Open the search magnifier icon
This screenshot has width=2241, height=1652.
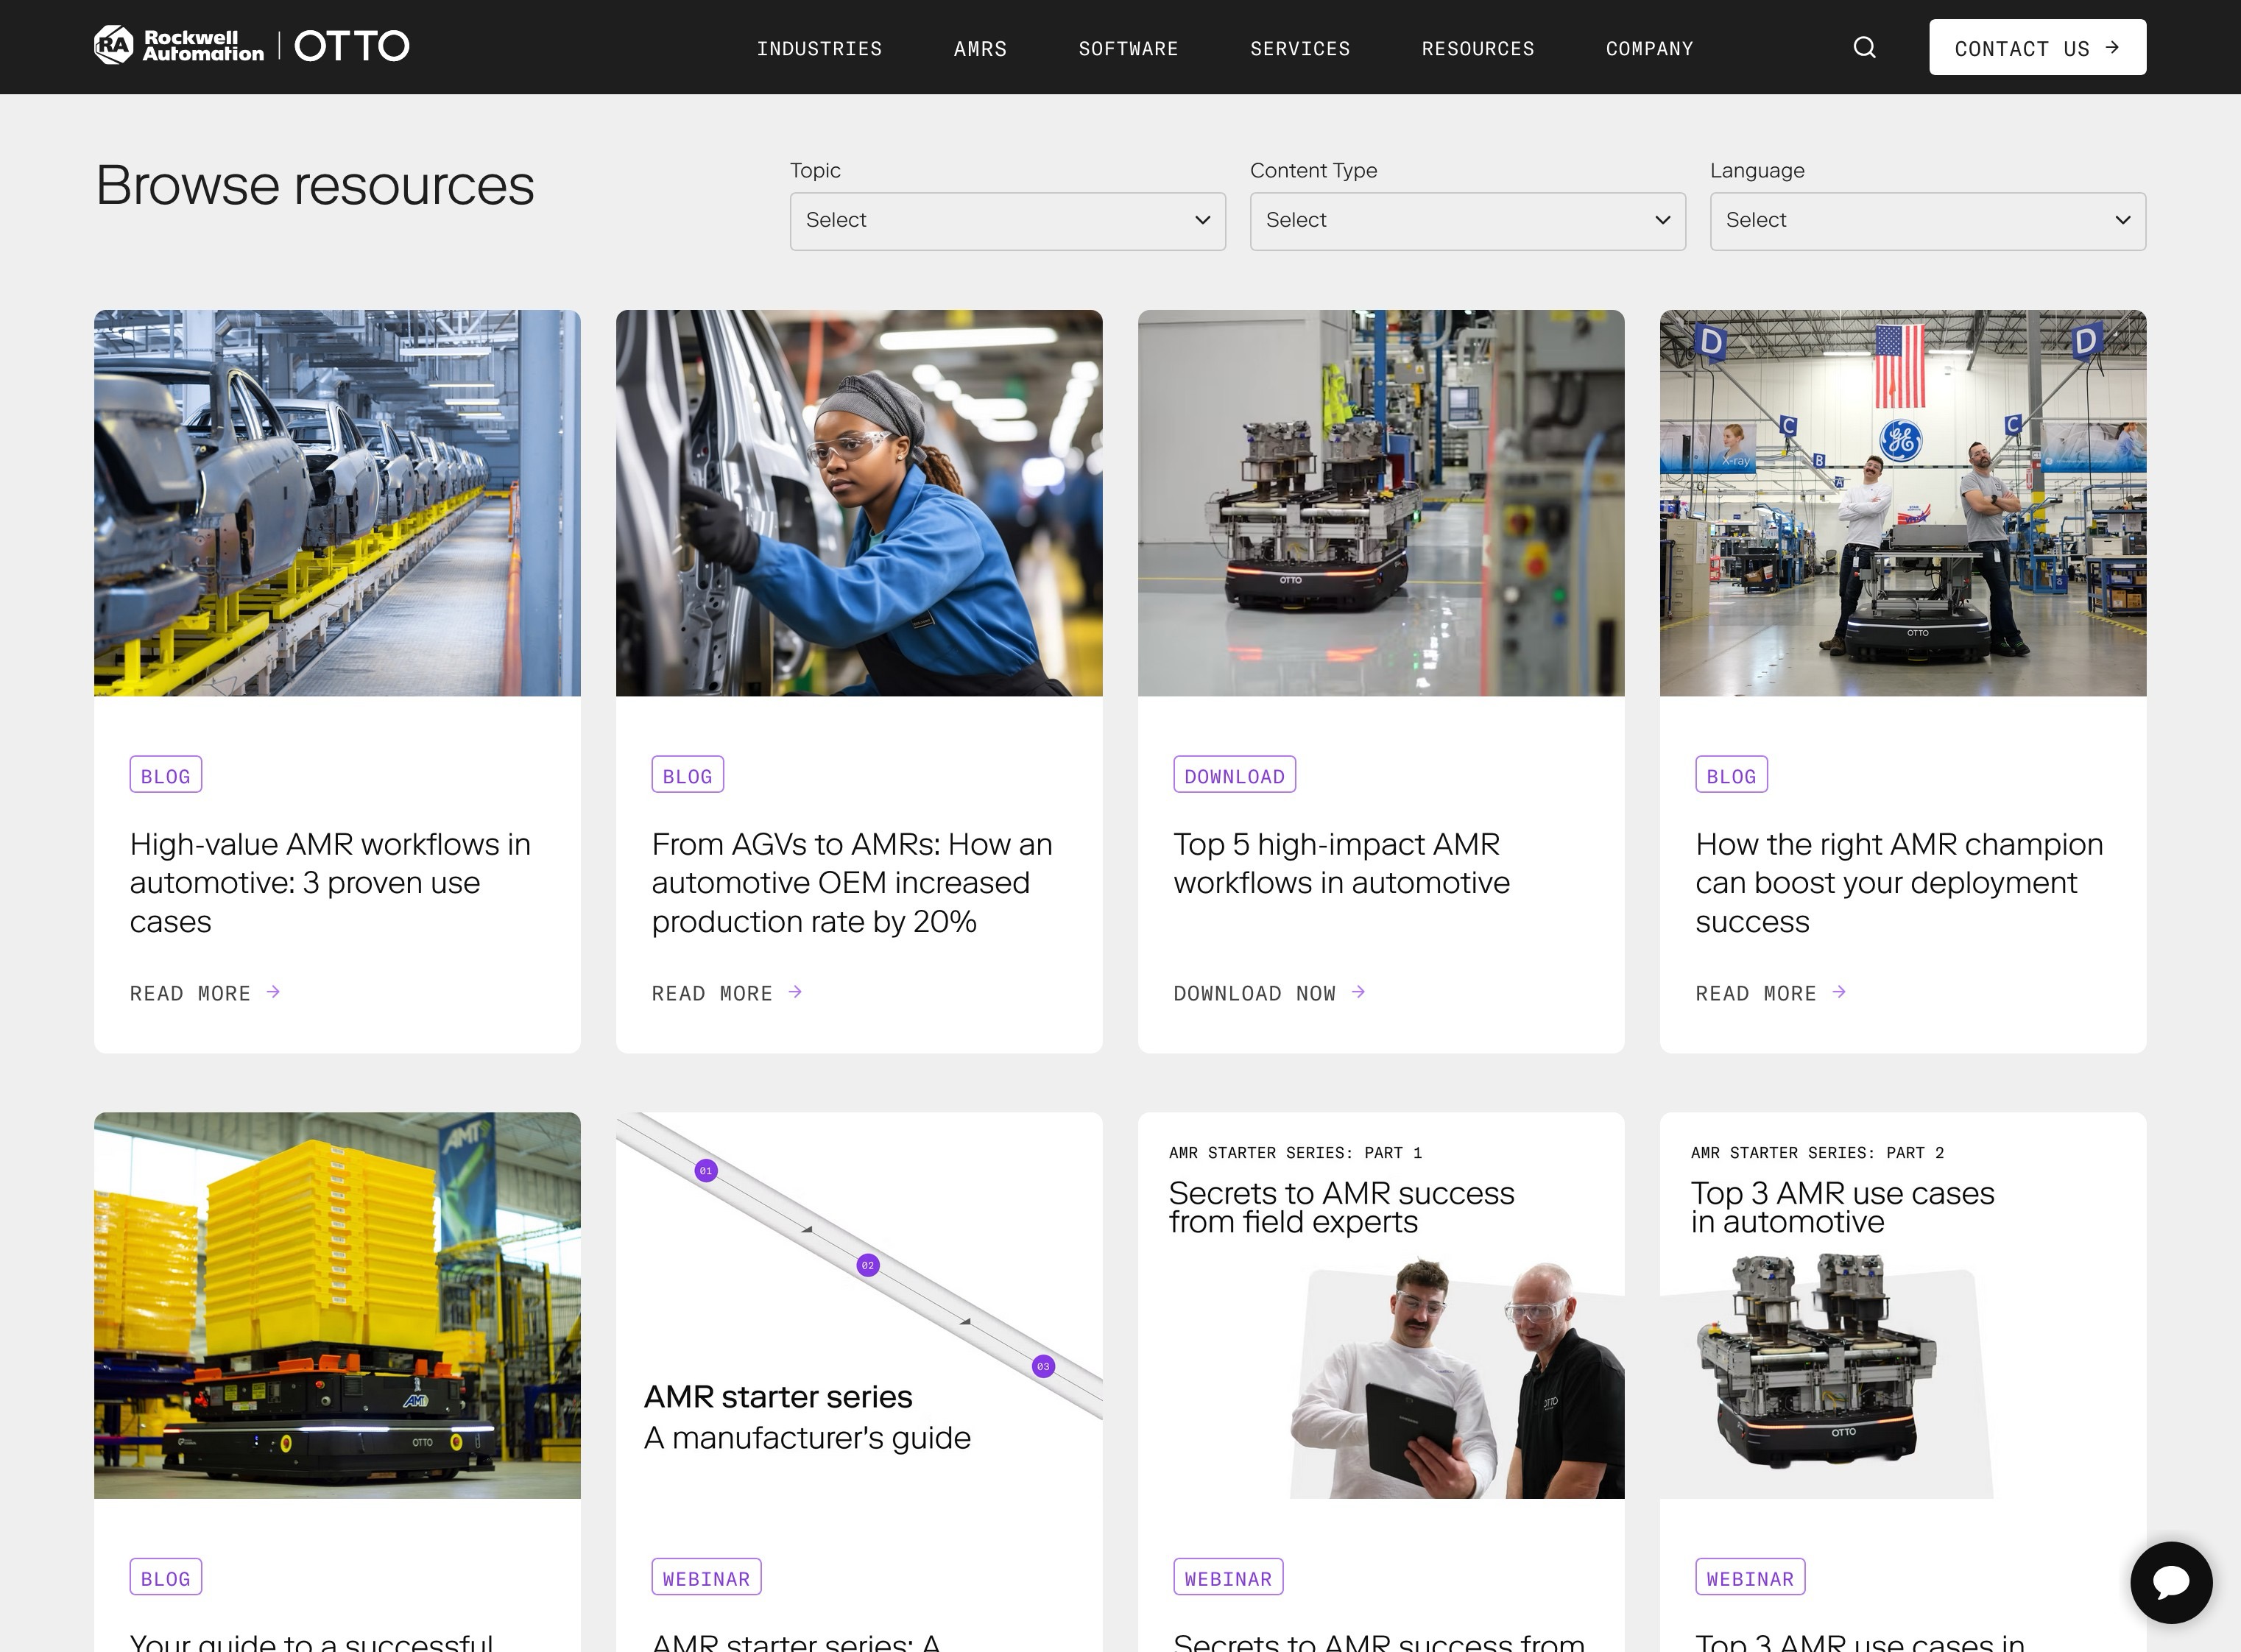coord(1864,47)
